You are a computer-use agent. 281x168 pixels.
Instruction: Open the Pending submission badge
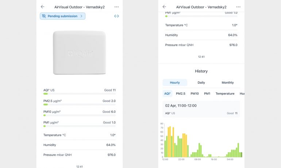[62, 16]
